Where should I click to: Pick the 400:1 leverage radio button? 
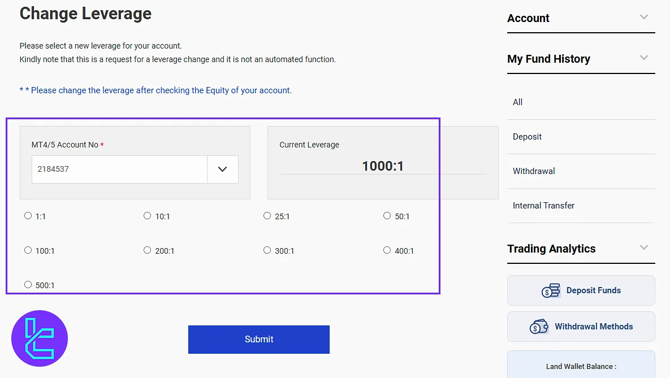pos(387,250)
